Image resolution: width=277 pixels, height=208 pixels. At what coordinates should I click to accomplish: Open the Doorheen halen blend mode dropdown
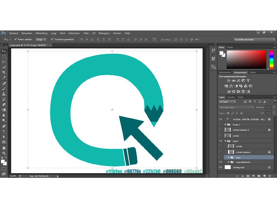(x=237, y=107)
